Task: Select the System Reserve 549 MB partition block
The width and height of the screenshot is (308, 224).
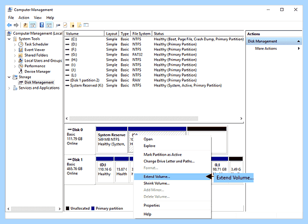Action: click(x=112, y=140)
